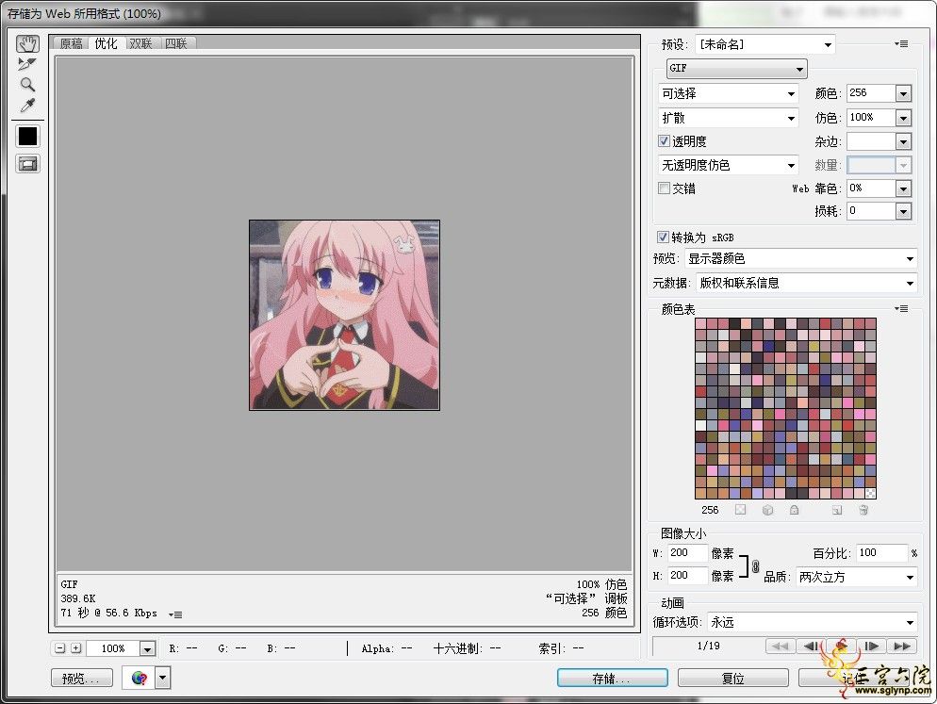Click the 复位 reset button

732,679
